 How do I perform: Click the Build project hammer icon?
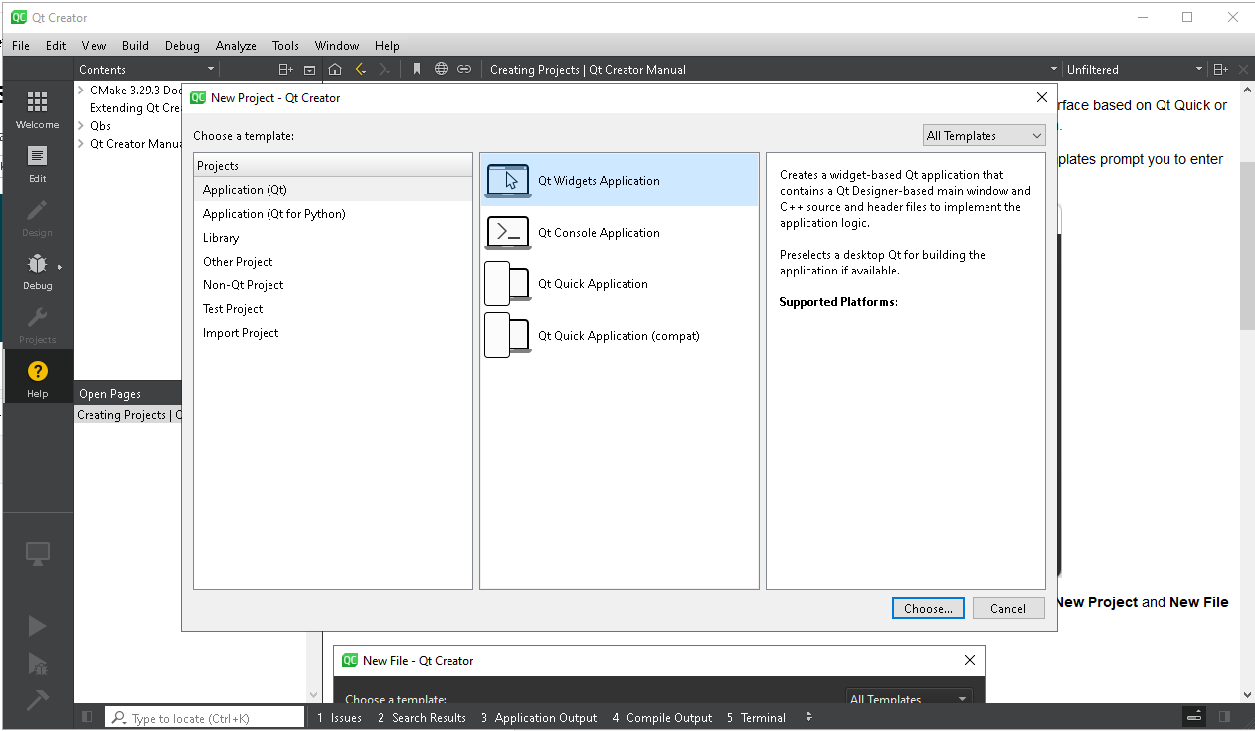[x=37, y=699]
